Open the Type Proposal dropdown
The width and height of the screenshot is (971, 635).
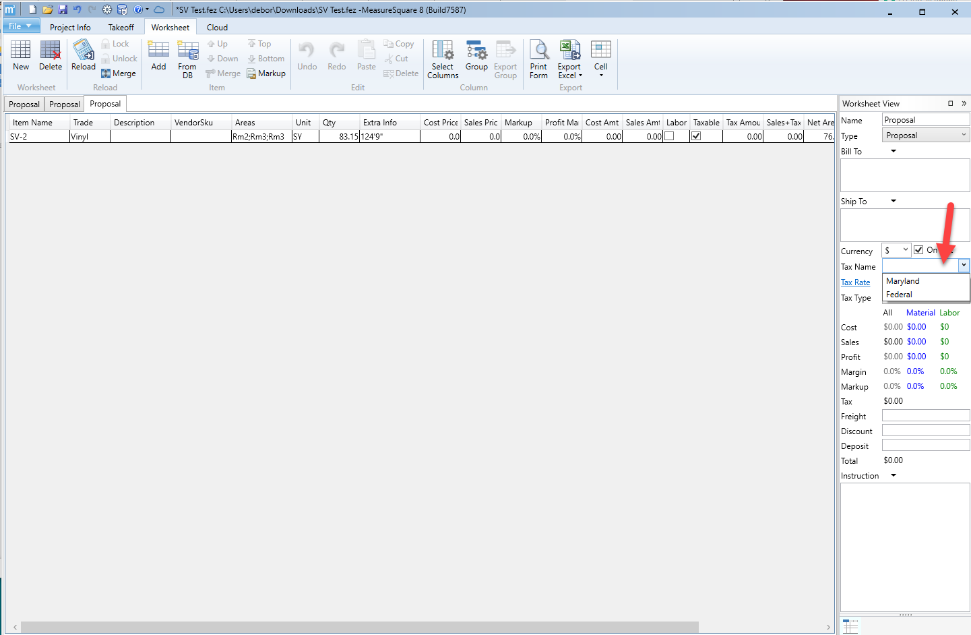coord(926,135)
